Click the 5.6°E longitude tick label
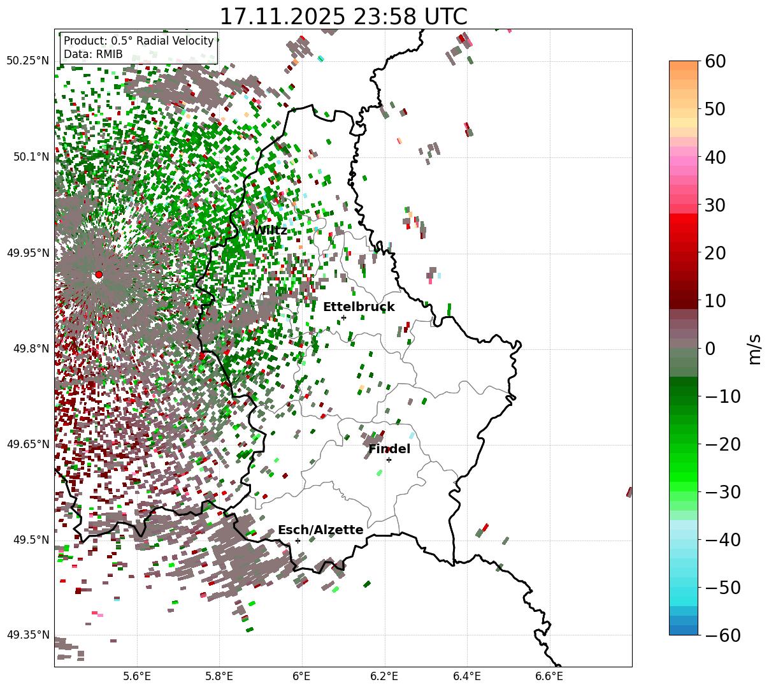 click(x=137, y=676)
